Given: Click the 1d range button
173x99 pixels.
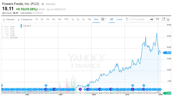Looking at the screenshot, I should (x=36, y=19).
